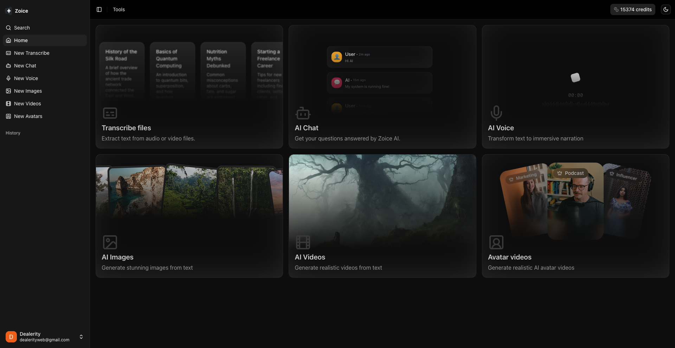Expand the Dealerity account switcher chevron

81,337
